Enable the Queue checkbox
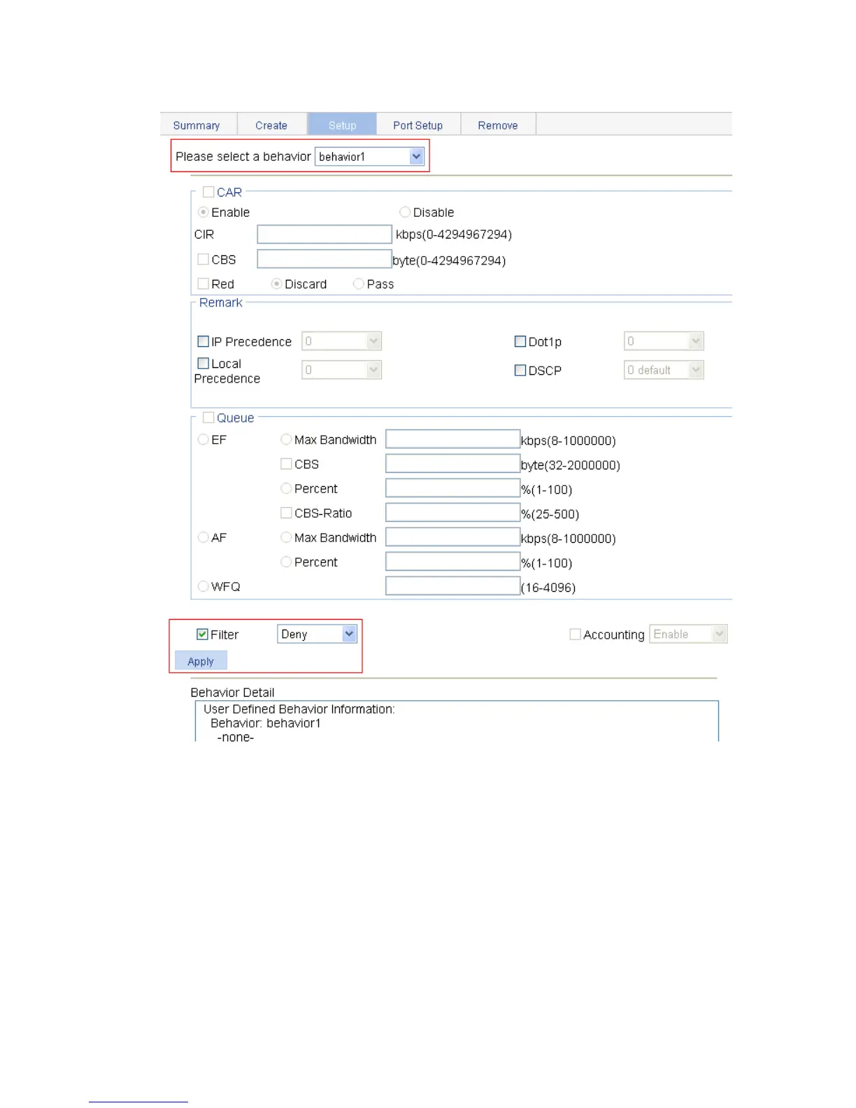This screenshot has width=856, height=1108. [208, 418]
